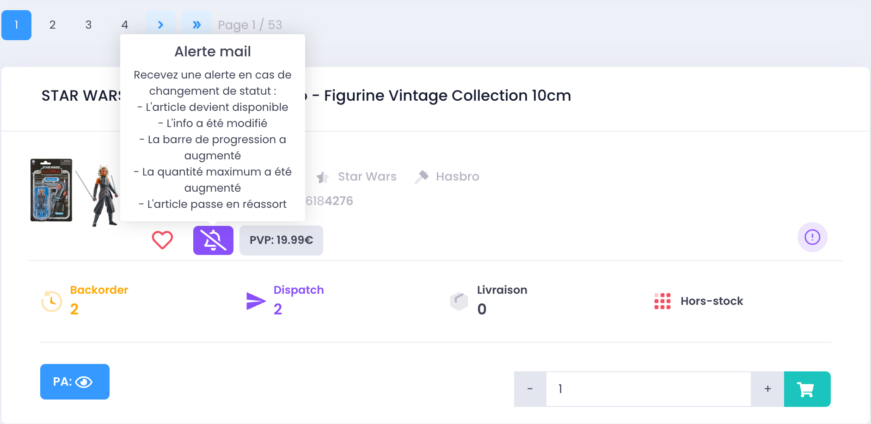Click the Hors-stock label
Viewport: 871px width, 424px height.
click(x=712, y=301)
